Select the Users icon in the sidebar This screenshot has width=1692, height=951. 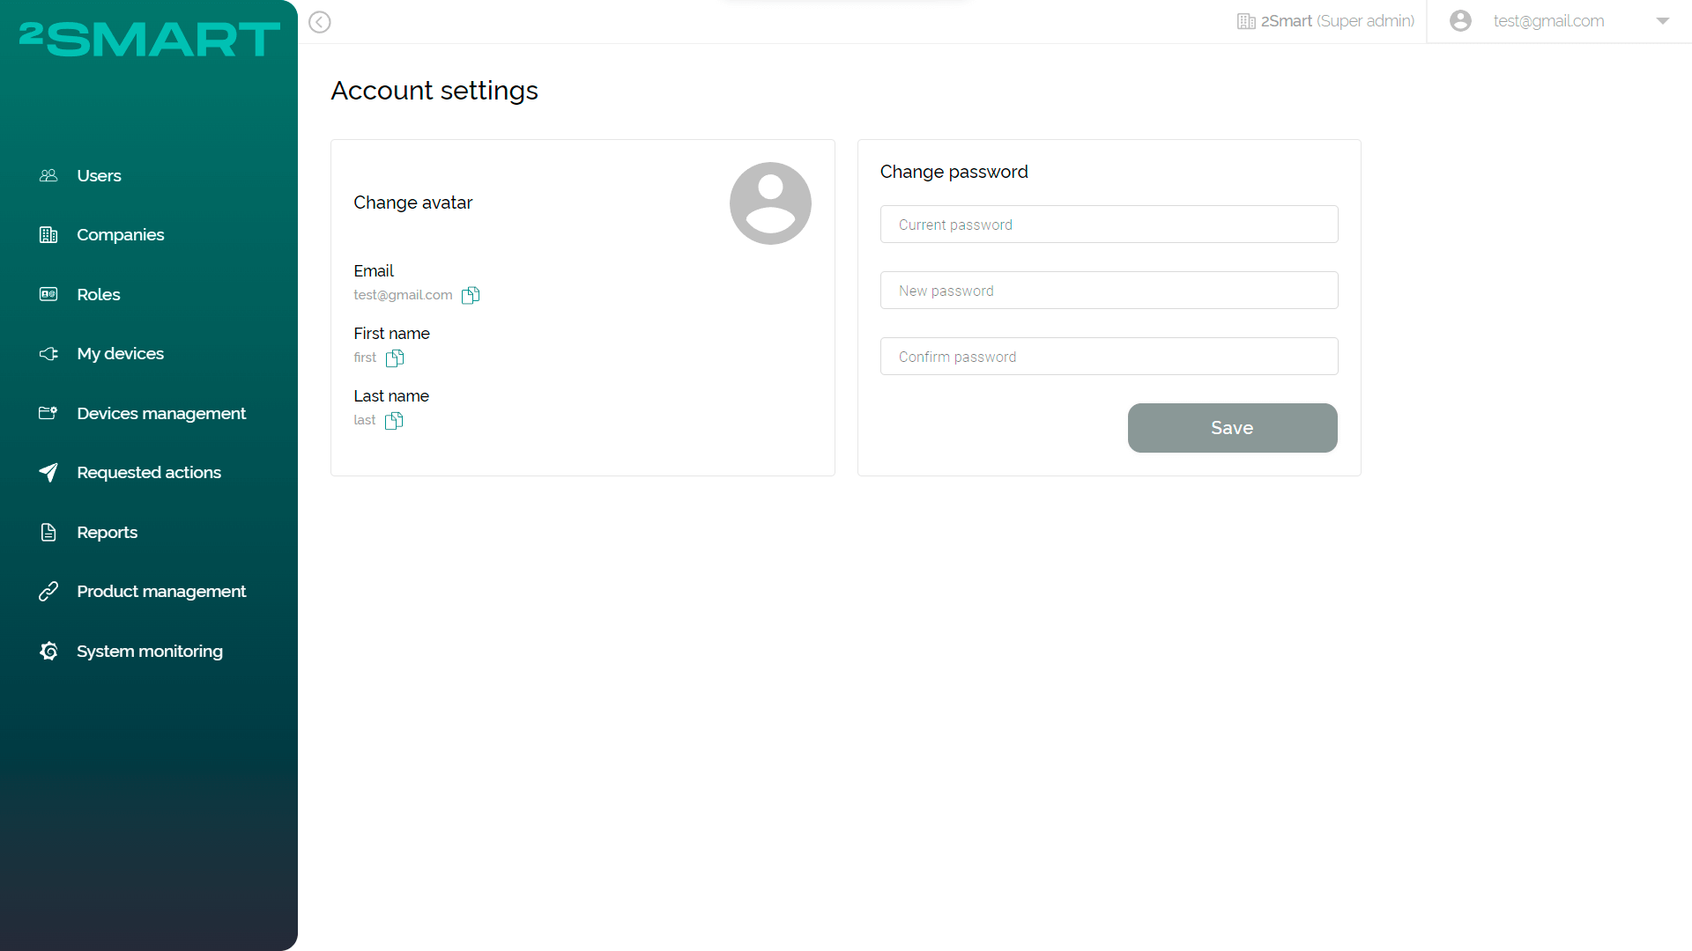click(48, 175)
